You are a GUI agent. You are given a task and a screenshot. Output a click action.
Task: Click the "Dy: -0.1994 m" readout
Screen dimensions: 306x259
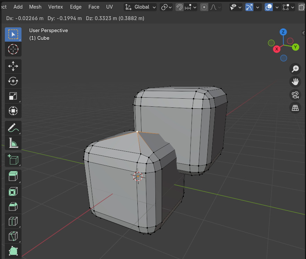(x=65, y=18)
